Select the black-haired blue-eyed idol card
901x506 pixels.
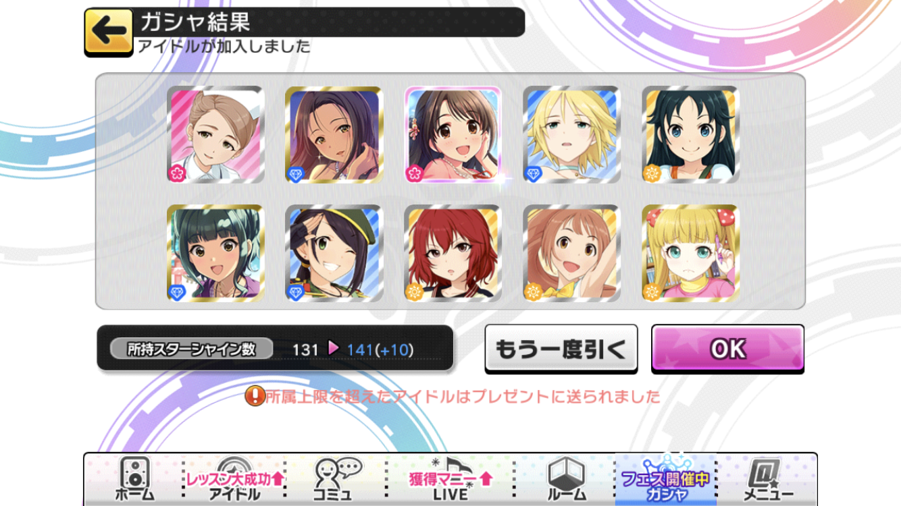point(691,134)
